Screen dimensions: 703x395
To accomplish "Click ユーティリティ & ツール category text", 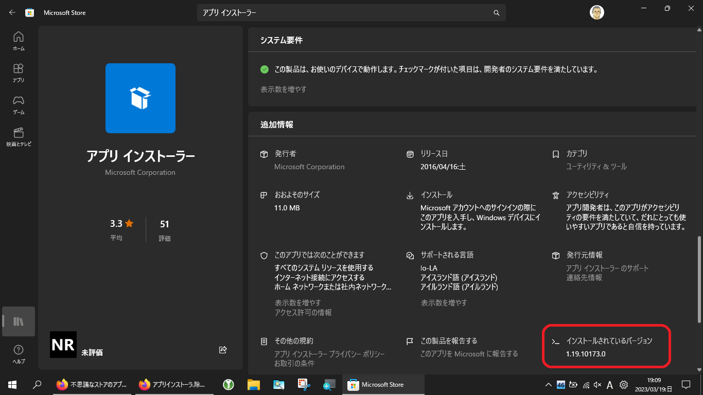I will 596,167.
